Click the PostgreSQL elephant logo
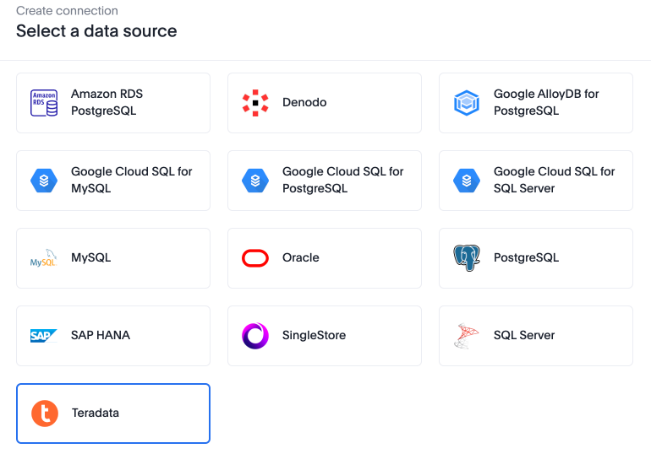The height and width of the screenshot is (454, 651). [467, 257]
